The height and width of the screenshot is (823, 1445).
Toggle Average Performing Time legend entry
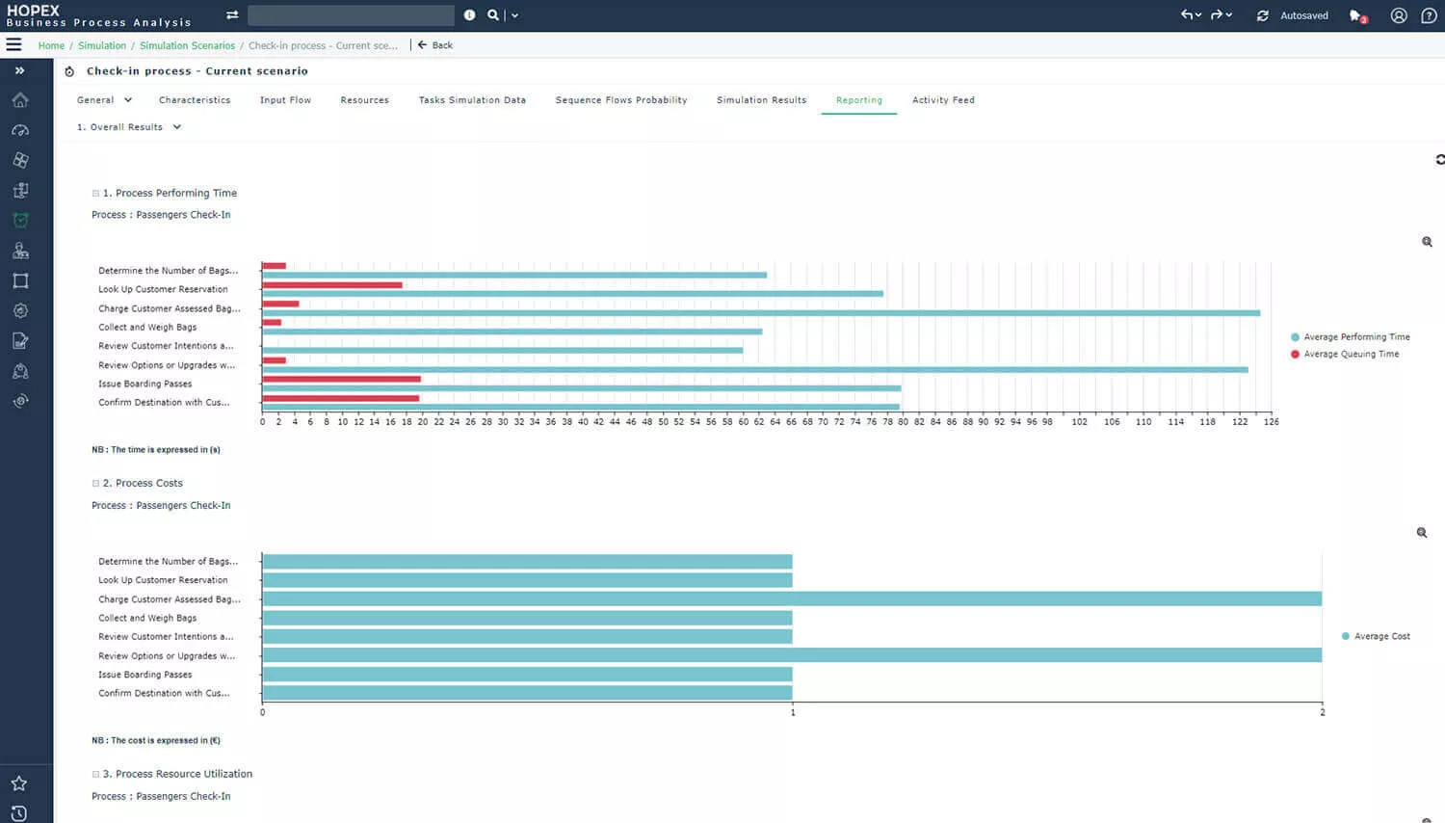coord(1350,337)
